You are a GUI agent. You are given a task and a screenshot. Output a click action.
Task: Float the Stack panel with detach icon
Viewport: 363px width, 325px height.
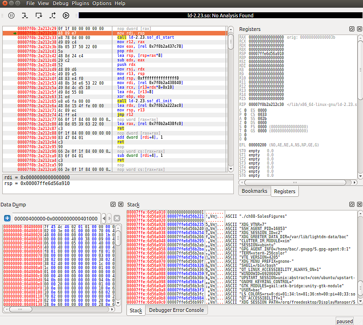pos(352,204)
